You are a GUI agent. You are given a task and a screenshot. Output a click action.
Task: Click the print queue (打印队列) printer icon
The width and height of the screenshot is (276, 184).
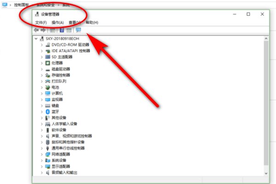pos(48,81)
